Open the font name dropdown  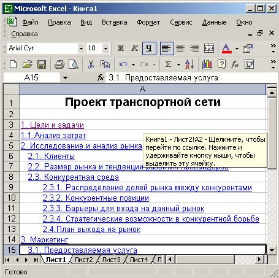click(81, 48)
